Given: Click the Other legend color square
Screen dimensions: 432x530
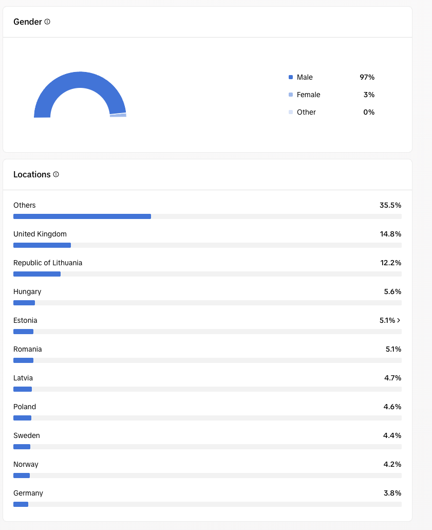Looking at the screenshot, I should (x=290, y=112).
